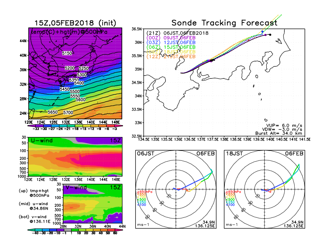
Task: Click the gray segment of the wind color bar
Action: click(68, 230)
